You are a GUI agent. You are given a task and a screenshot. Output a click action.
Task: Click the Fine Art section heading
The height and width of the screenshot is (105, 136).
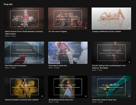[x=8, y=4]
